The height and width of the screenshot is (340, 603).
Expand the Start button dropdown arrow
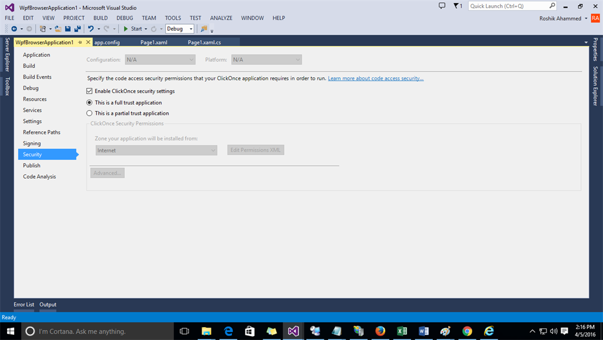click(146, 29)
